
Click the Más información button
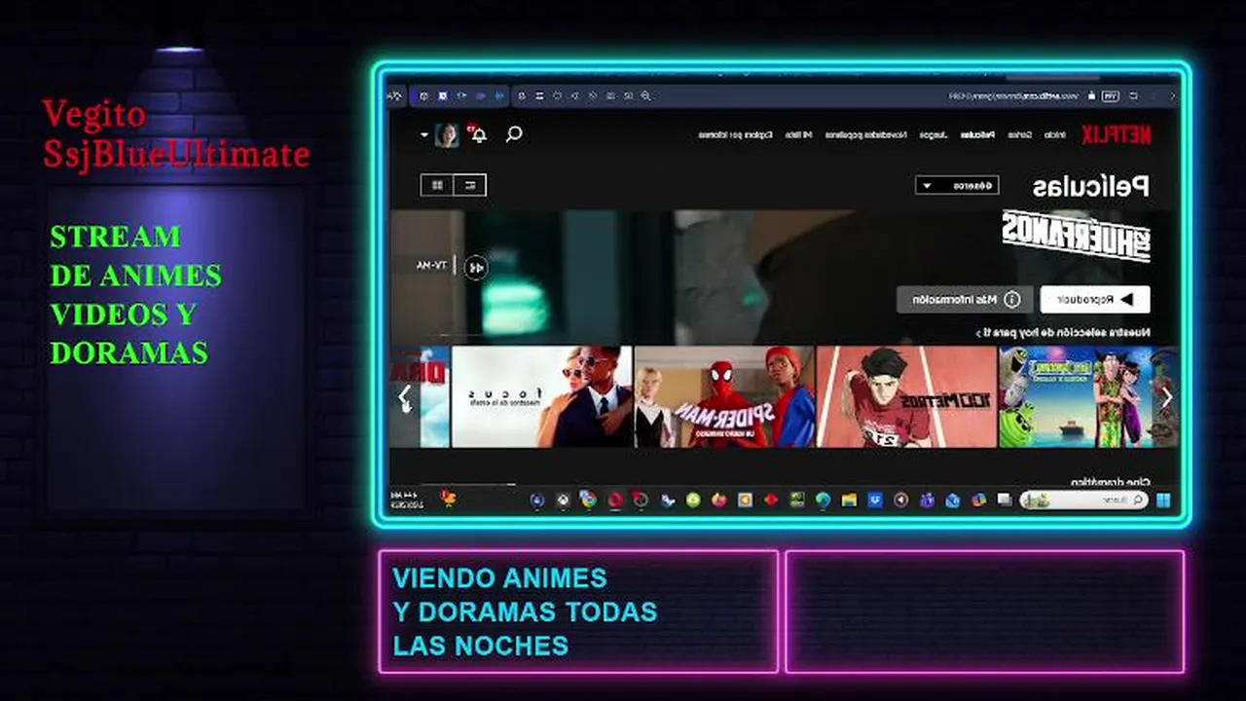pyautogui.click(x=965, y=299)
